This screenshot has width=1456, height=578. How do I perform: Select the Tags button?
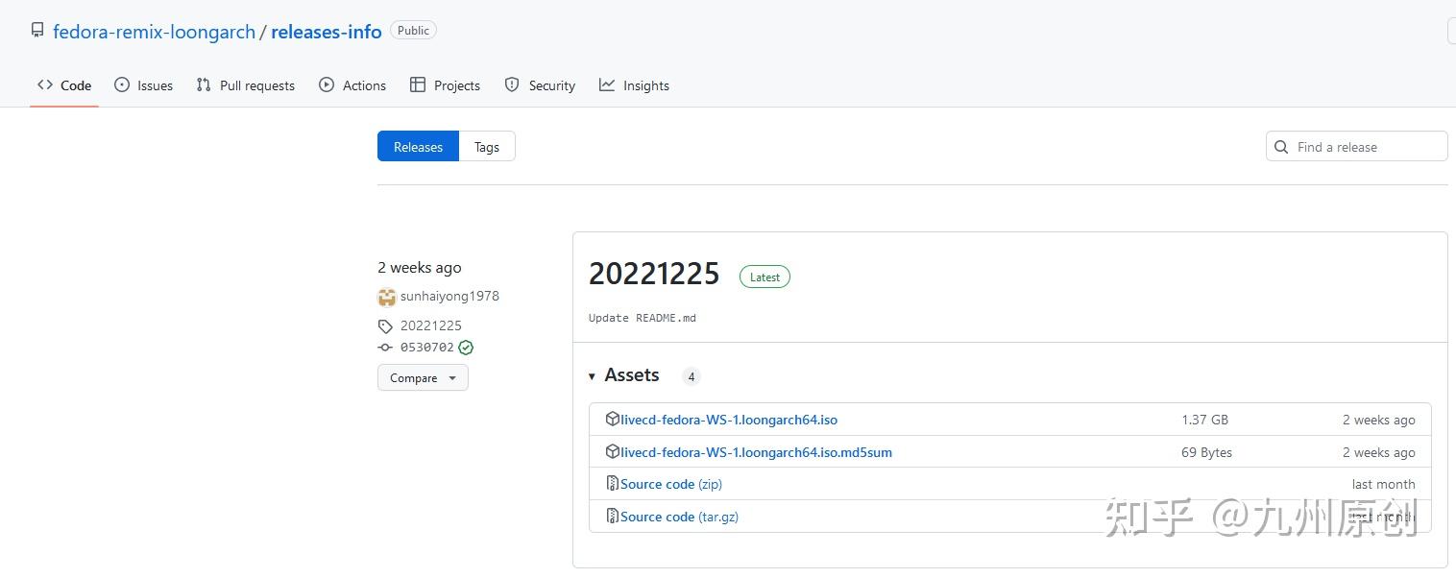(x=487, y=147)
